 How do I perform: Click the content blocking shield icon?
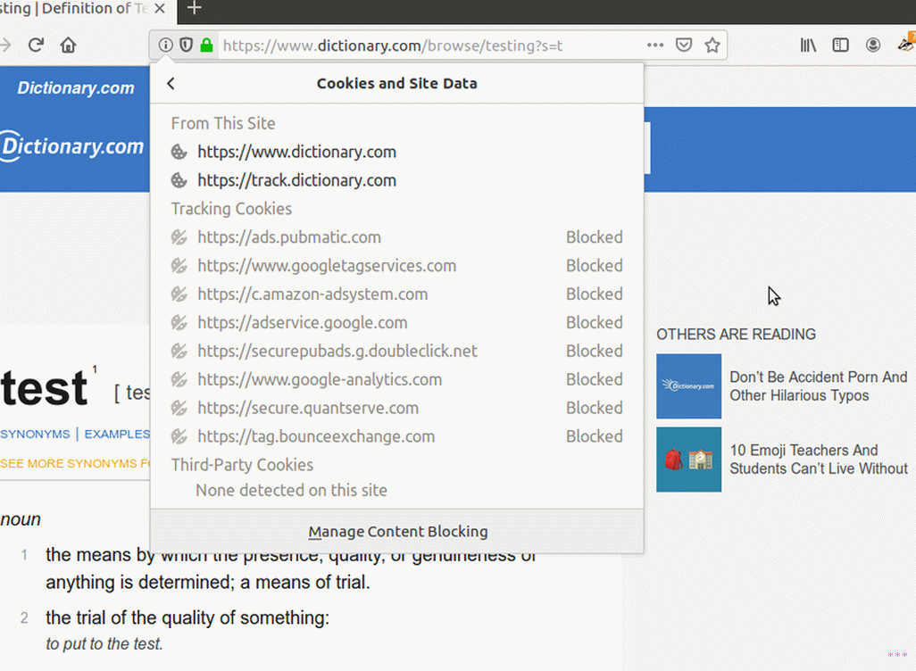[186, 46]
